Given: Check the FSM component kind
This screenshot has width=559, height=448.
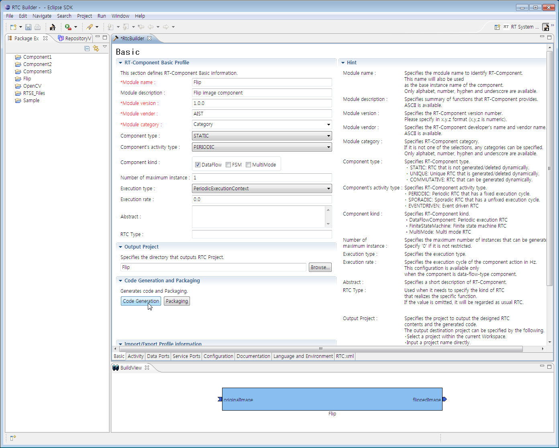Looking at the screenshot, I should coord(228,165).
